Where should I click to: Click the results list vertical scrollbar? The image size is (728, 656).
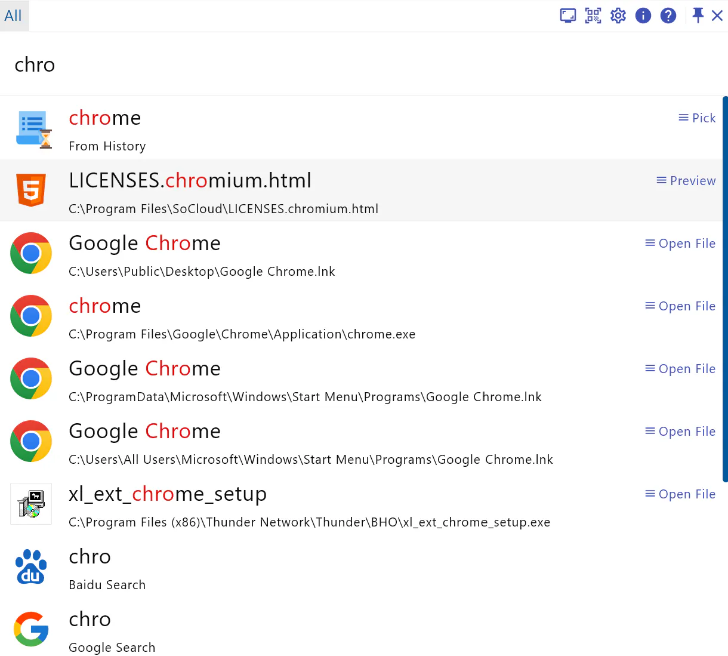pos(725,289)
